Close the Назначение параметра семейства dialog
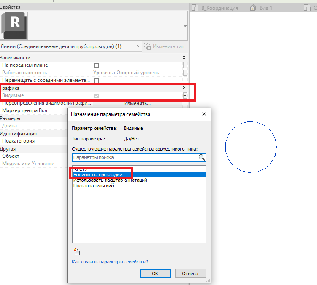Screen dimensions: 317x285 (204, 114)
